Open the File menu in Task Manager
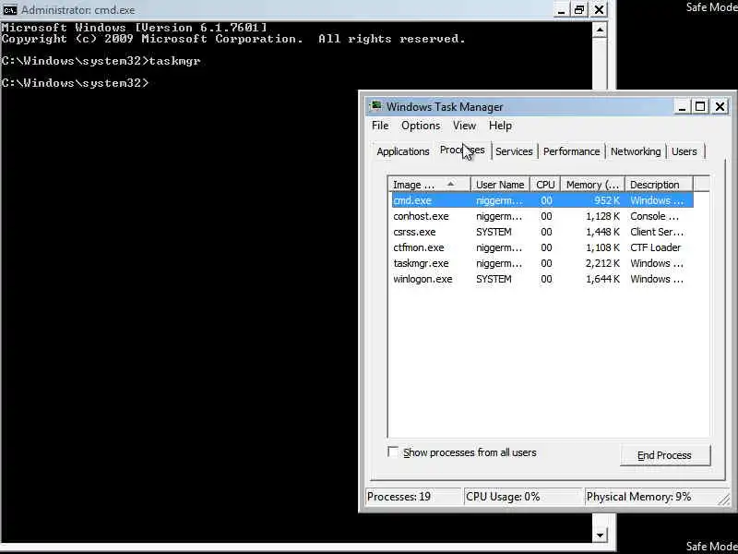This screenshot has height=554, width=738. tap(380, 126)
